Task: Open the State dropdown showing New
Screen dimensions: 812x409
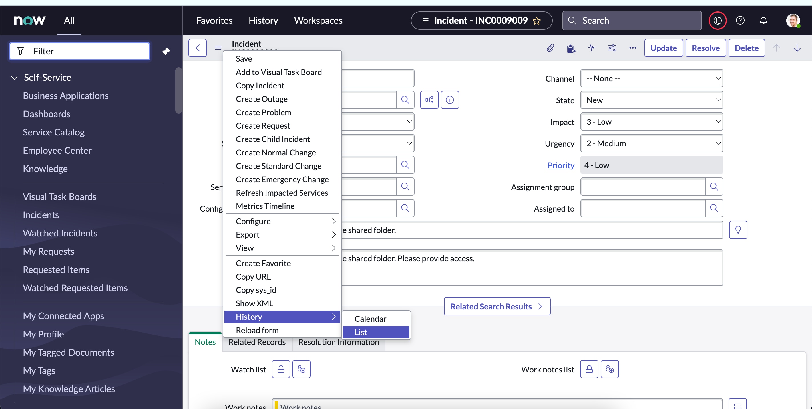Action: [652, 100]
